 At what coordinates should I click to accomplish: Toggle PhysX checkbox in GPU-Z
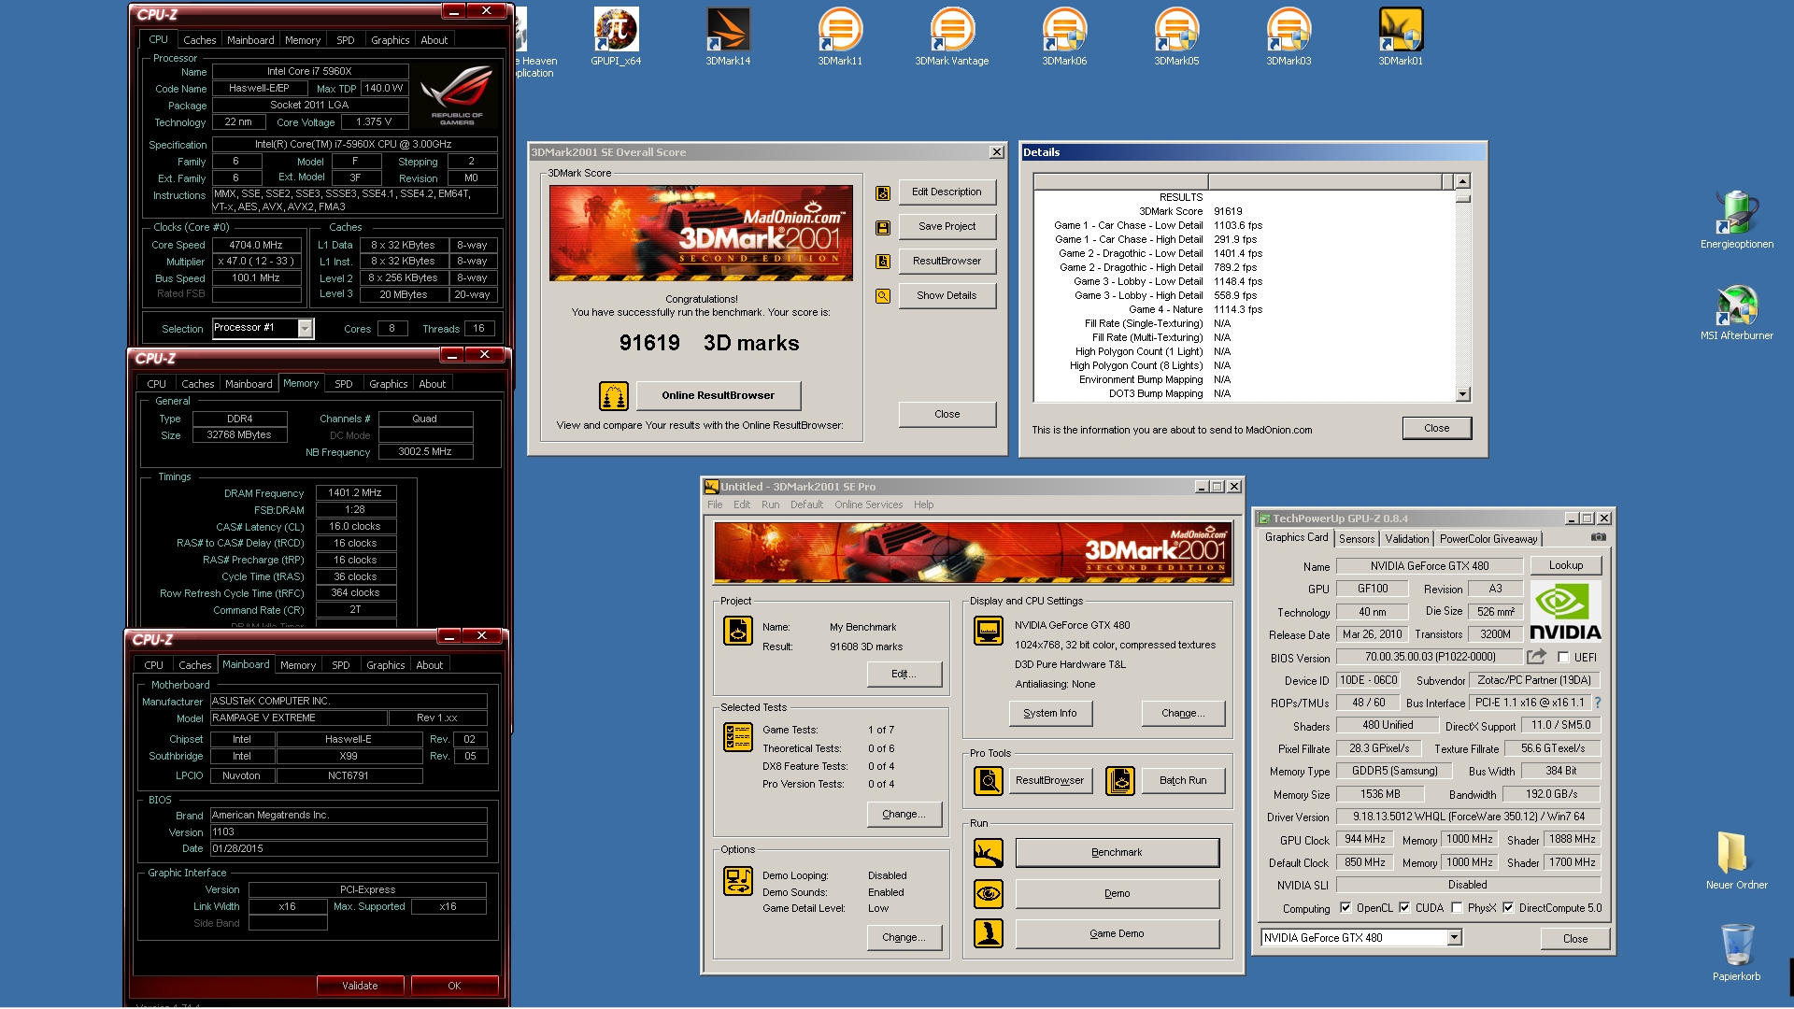pos(1457,908)
